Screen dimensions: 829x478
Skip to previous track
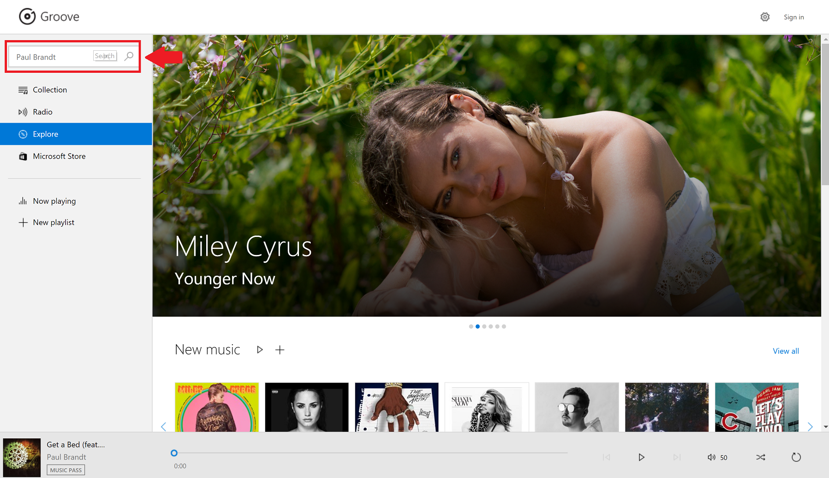pyautogui.click(x=606, y=457)
